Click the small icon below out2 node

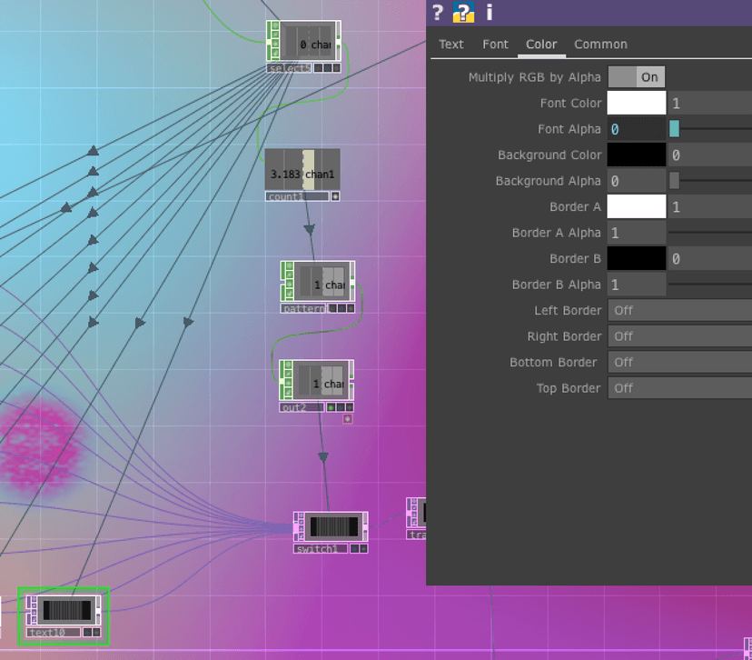click(x=348, y=419)
